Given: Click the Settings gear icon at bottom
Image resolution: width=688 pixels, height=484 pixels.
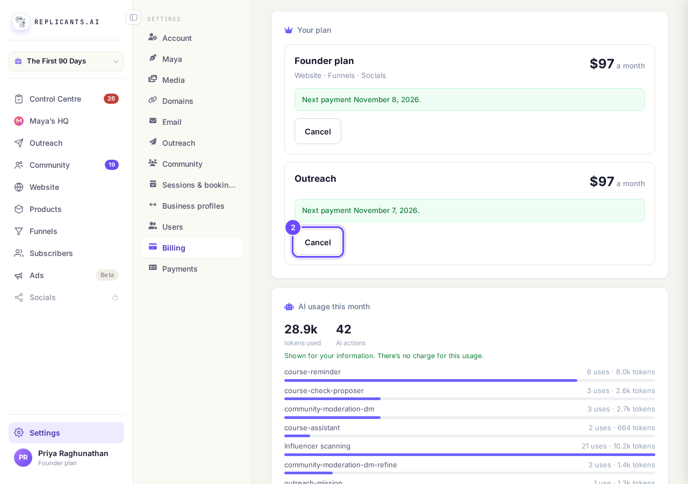Looking at the screenshot, I should click(x=19, y=432).
